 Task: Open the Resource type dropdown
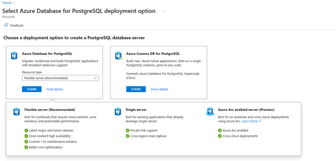point(61,78)
